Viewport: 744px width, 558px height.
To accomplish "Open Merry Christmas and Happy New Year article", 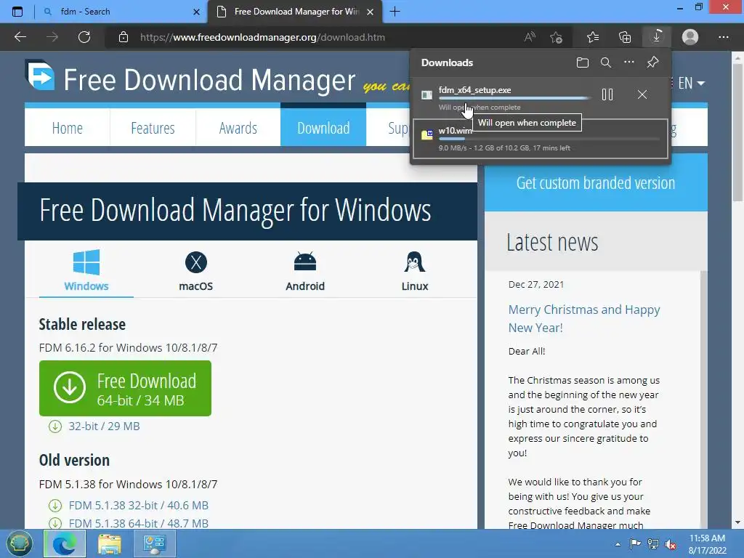I will 584,318.
